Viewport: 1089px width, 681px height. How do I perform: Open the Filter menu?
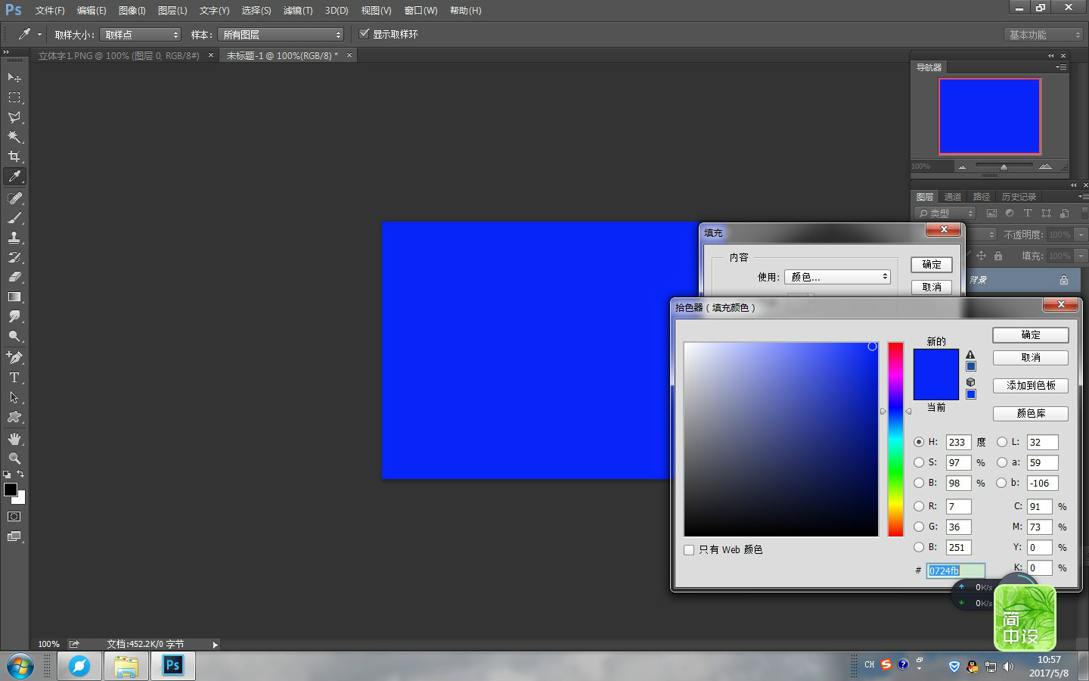298,11
